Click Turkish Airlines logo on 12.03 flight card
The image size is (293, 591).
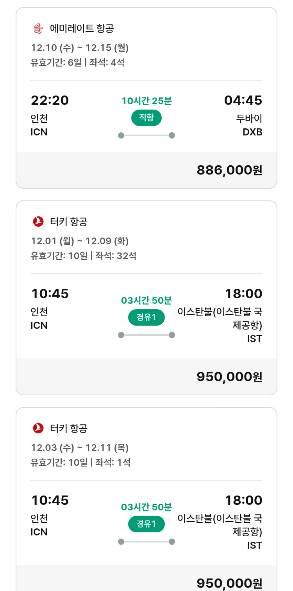pyautogui.click(x=38, y=429)
